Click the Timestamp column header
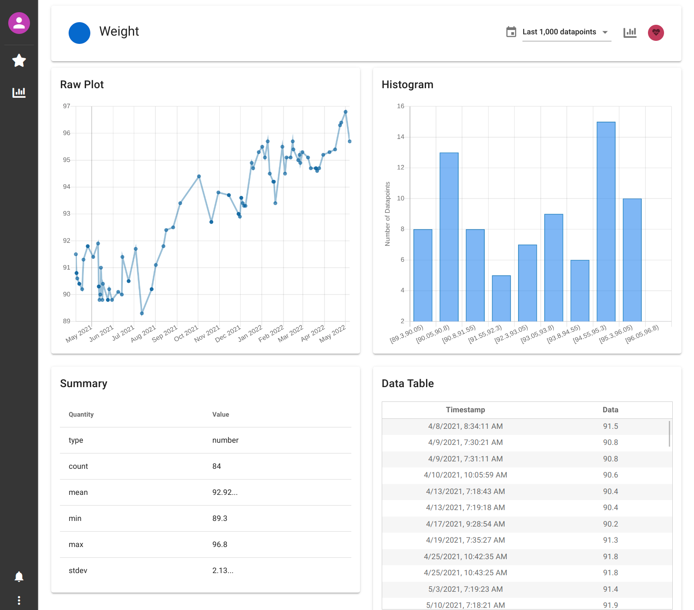694x610 pixels. tap(466, 410)
